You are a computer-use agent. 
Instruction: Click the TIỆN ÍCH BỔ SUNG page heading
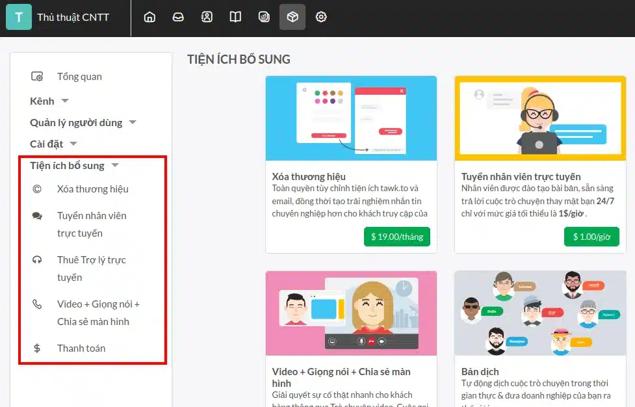tap(239, 60)
